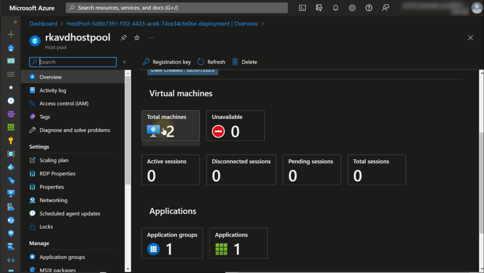Click the Registration key button
Image resolution: width=484 pixels, height=273 pixels.
pos(167,62)
